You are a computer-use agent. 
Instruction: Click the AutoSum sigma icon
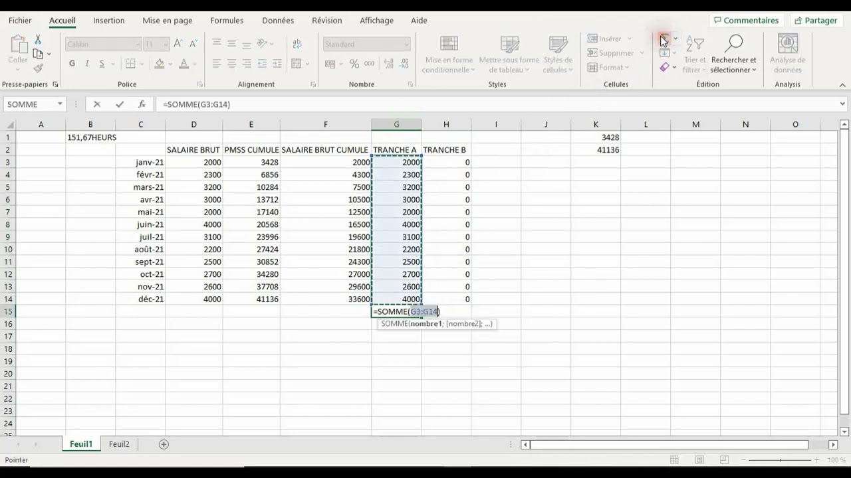(x=664, y=39)
